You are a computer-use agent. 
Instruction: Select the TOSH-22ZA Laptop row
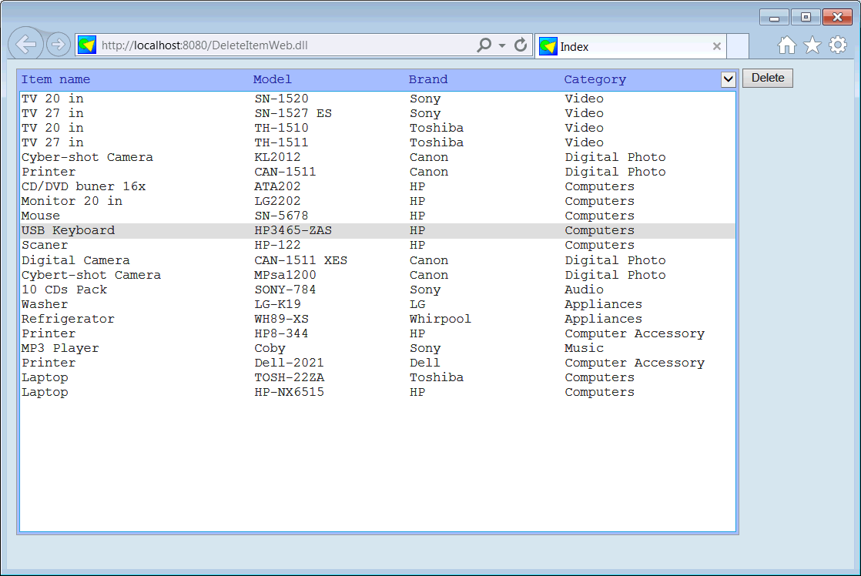point(378,378)
